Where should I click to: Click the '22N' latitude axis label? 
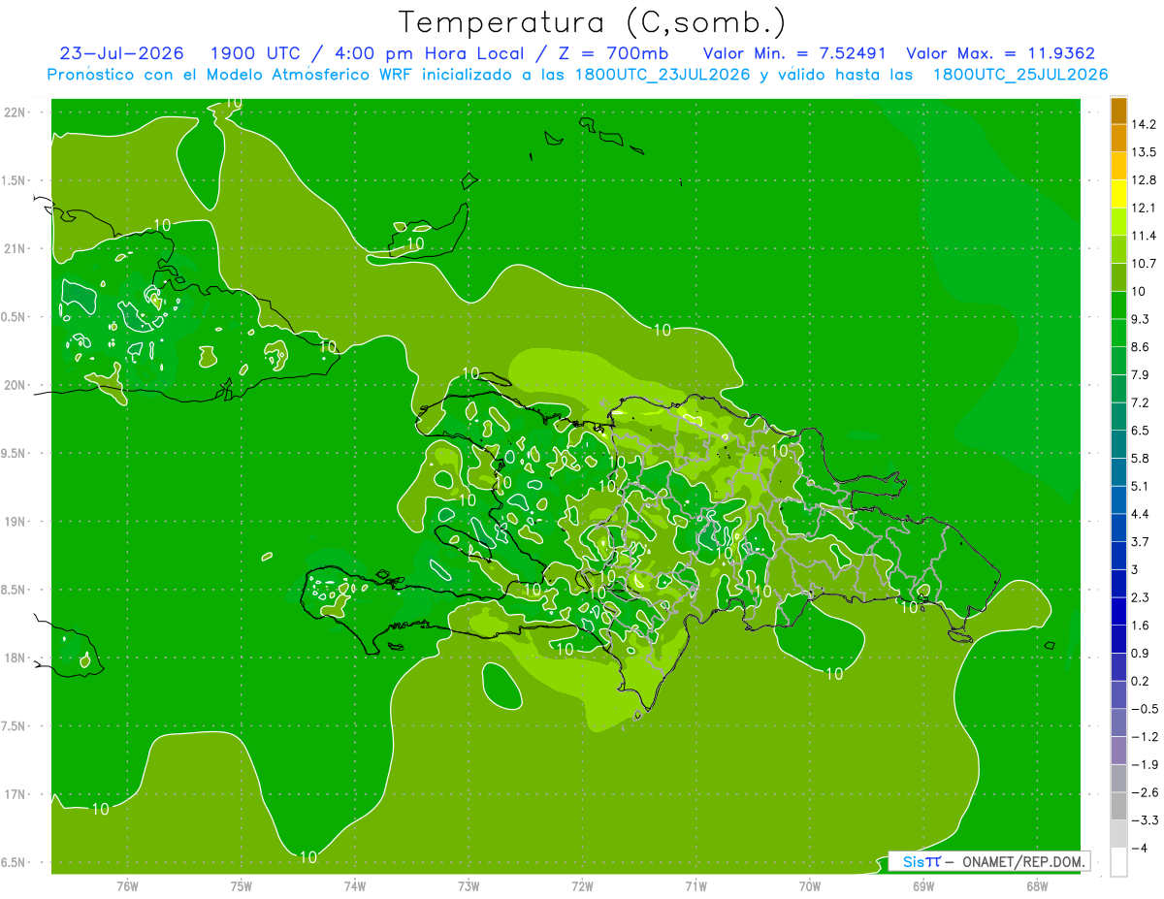click(15, 112)
